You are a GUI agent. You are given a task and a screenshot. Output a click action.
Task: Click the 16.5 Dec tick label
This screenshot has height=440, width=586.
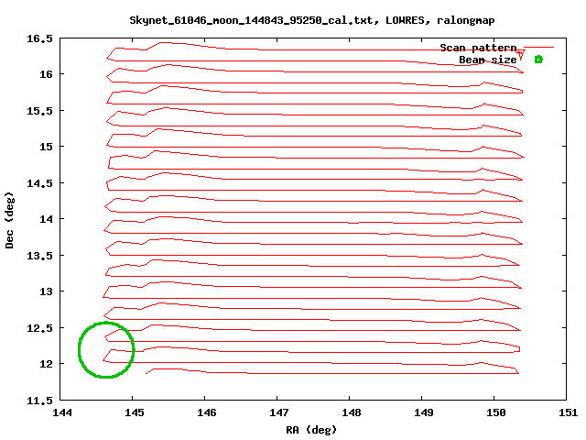[39, 38]
